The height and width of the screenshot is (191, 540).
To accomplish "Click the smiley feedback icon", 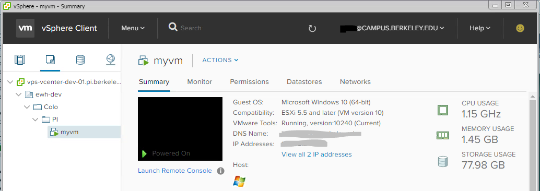I will (x=520, y=28).
